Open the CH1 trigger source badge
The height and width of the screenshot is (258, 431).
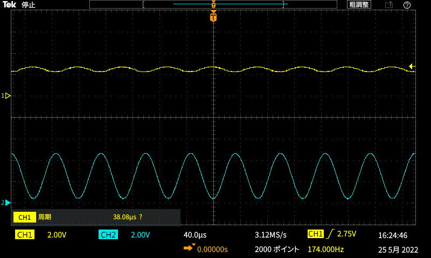[x=315, y=234]
